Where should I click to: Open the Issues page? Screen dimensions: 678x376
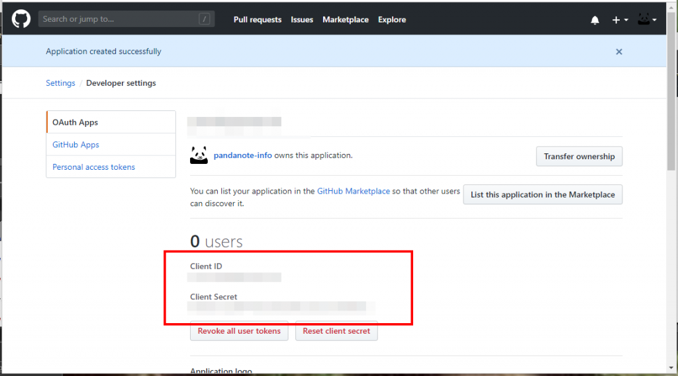(x=302, y=19)
